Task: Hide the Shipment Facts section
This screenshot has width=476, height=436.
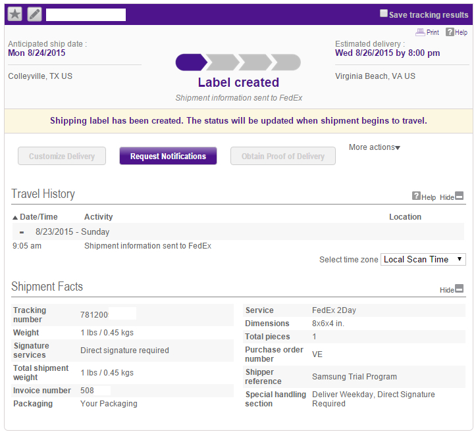Action: point(452,289)
